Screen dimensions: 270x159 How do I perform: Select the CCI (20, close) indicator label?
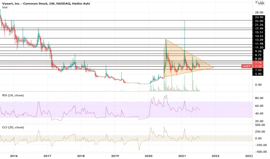pyautogui.click(x=13, y=127)
